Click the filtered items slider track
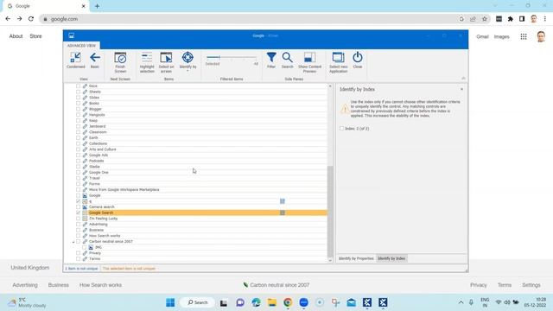 [232, 57]
